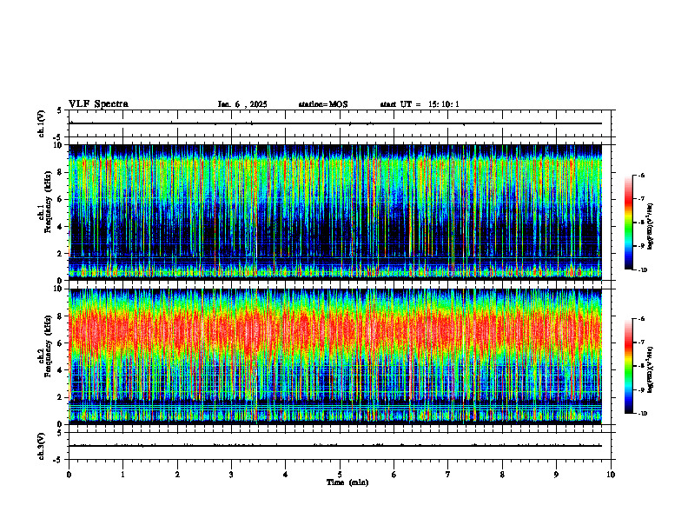Click inside the ch.1 spectrogram panel
The height and width of the screenshot is (532, 688).
(335, 212)
